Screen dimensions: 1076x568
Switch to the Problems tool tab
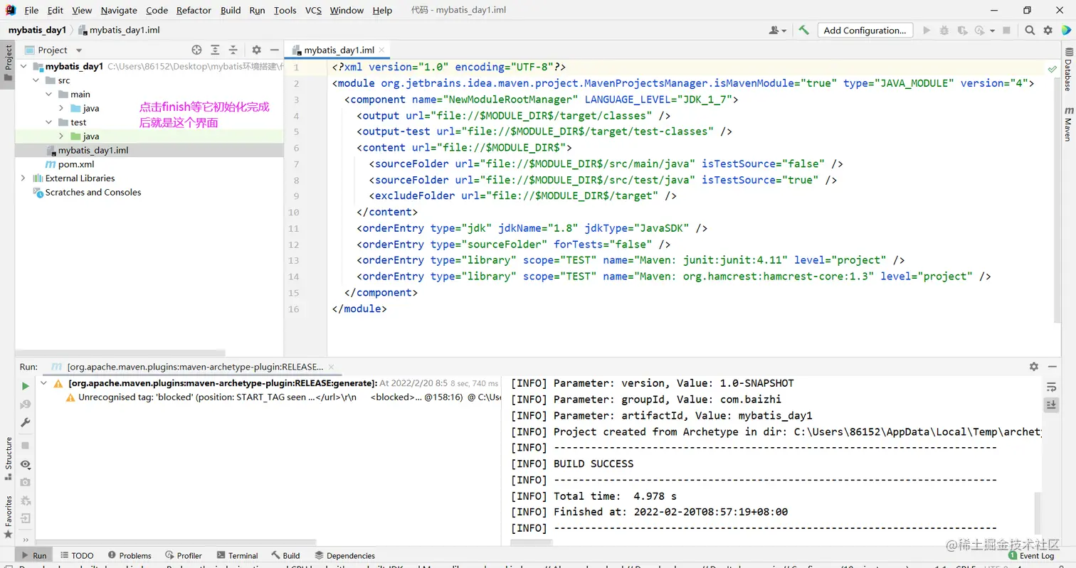pyautogui.click(x=129, y=555)
